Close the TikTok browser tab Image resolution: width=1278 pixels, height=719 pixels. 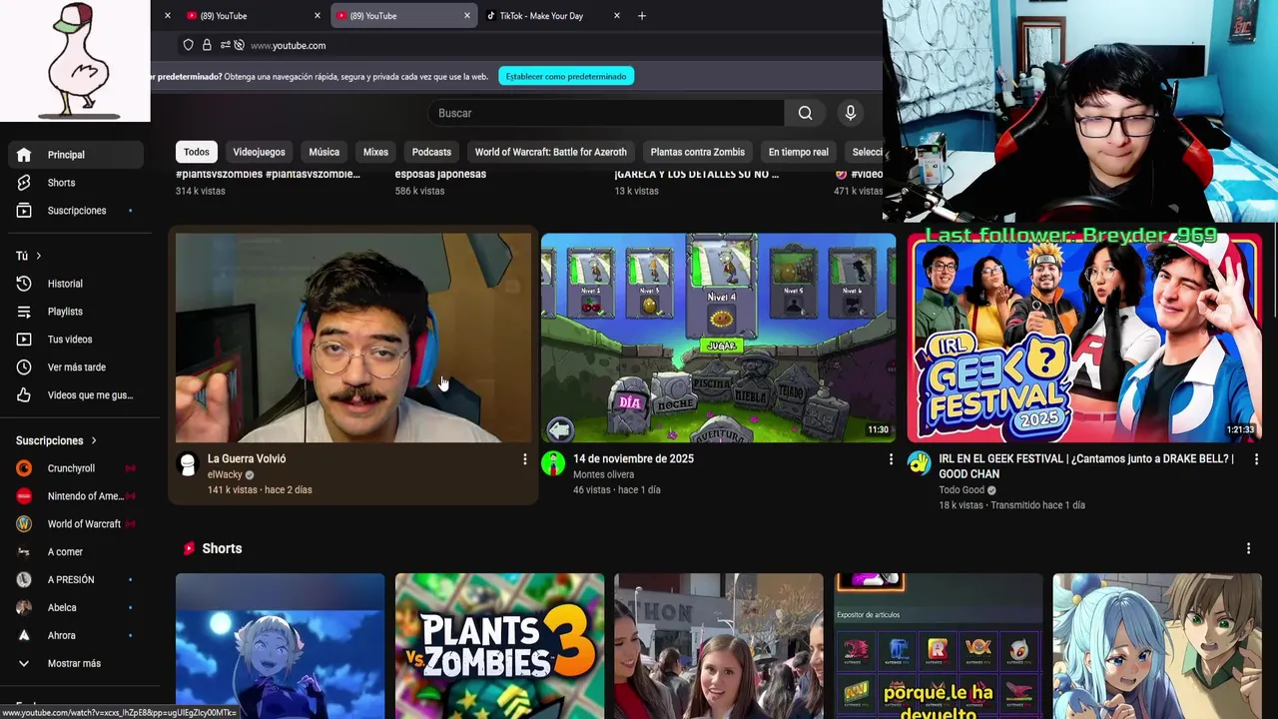click(616, 16)
